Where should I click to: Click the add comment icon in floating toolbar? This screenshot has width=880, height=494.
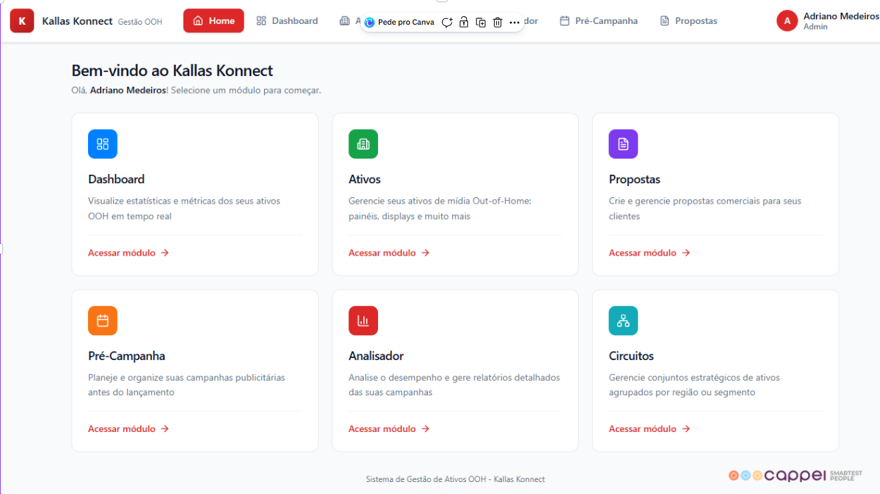447,23
